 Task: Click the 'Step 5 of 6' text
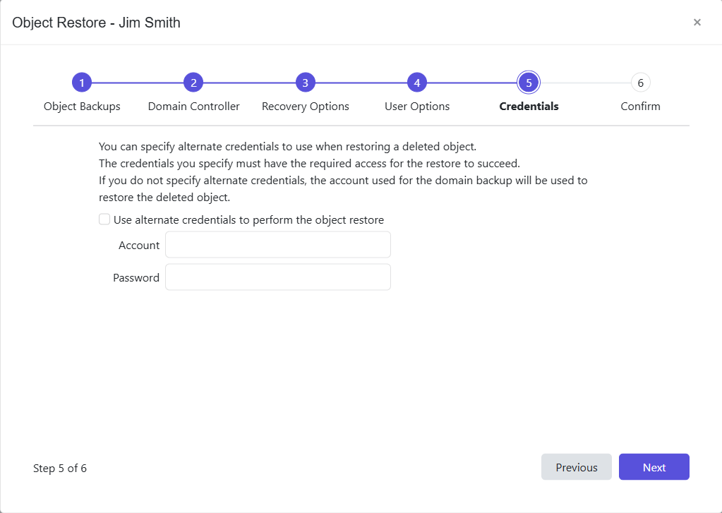click(x=60, y=469)
